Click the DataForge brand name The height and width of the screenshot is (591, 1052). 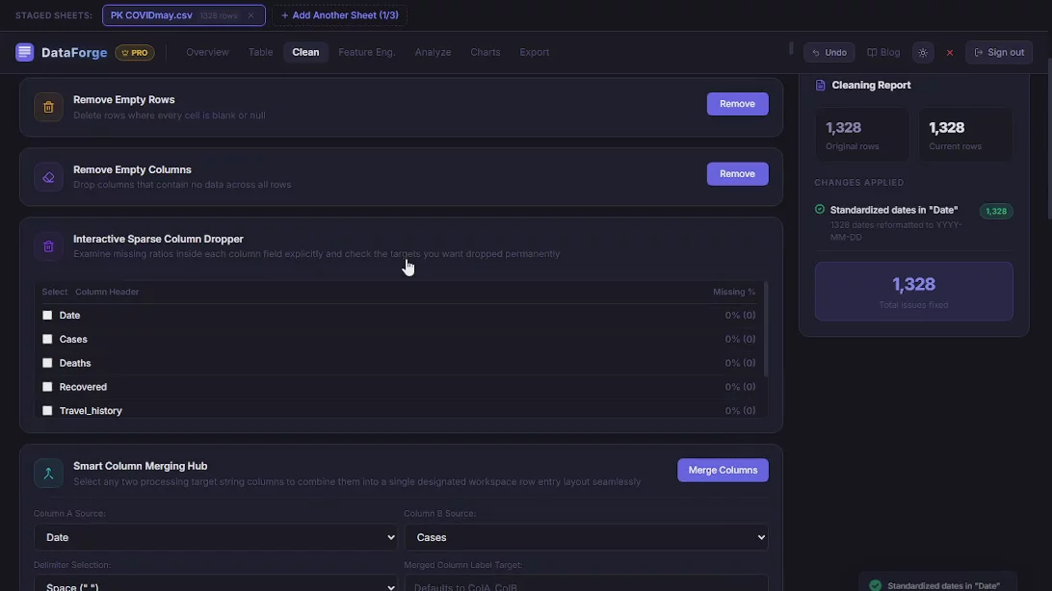click(x=74, y=52)
